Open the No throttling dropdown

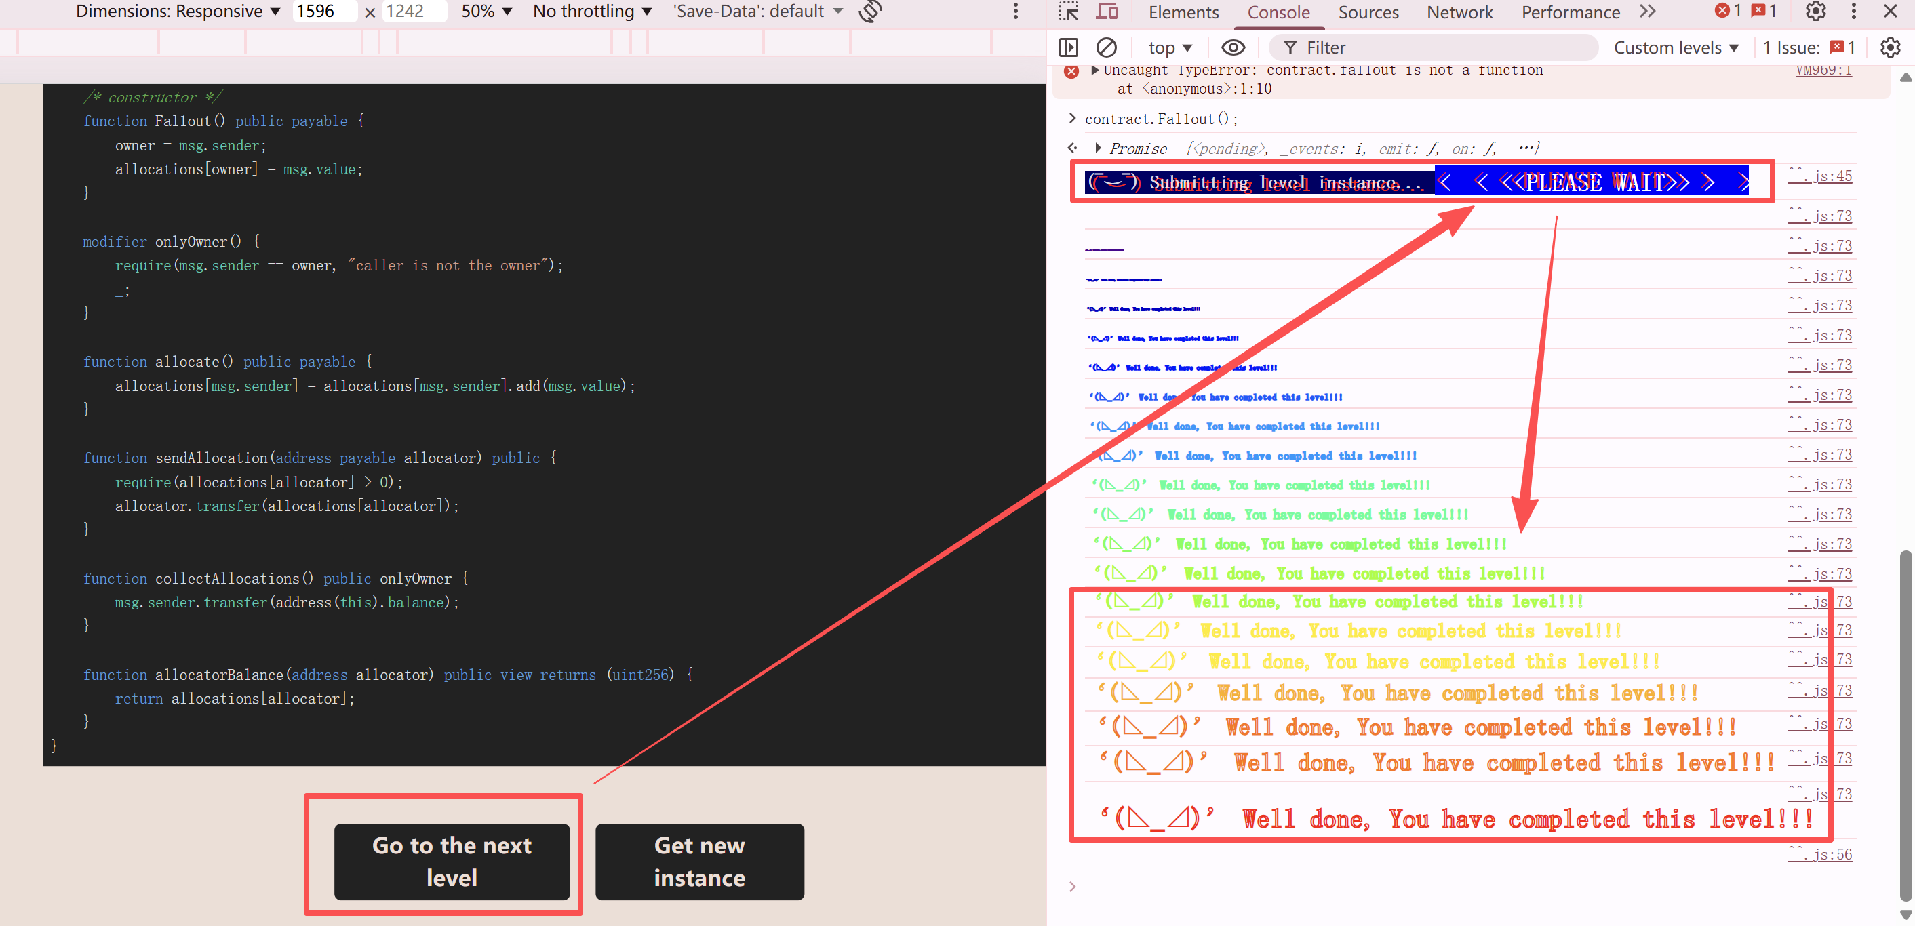point(592,12)
